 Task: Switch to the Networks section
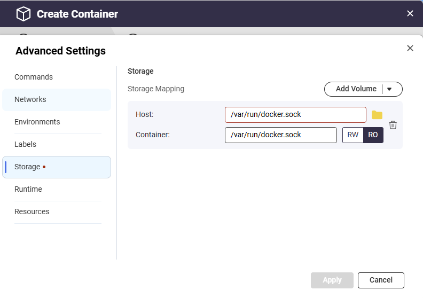[57, 99]
